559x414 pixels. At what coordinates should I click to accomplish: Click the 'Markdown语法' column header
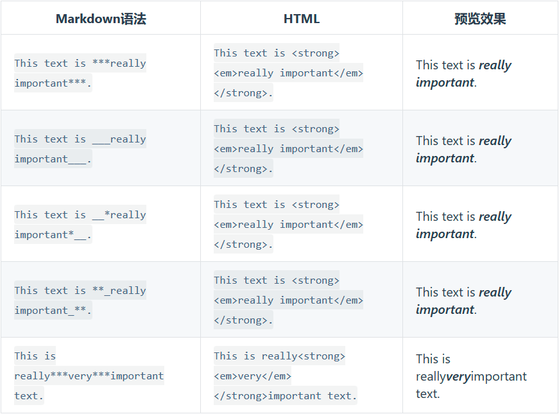point(101,19)
